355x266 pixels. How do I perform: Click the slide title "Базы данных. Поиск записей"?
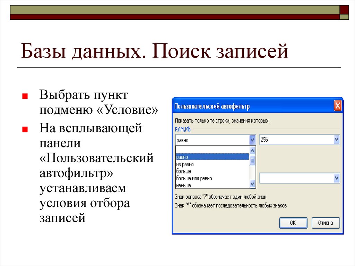pyautogui.click(x=154, y=51)
